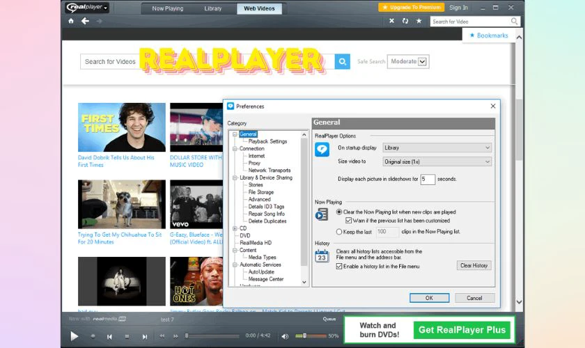This screenshot has width=585, height=348.
Task: Close the Preferences dialog
Action: [x=493, y=106]
